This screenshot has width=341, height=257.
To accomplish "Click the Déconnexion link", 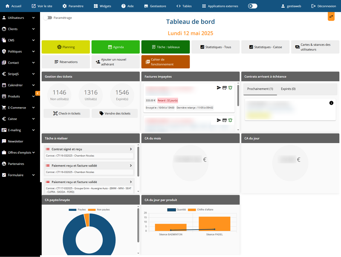I will (324, 6).
